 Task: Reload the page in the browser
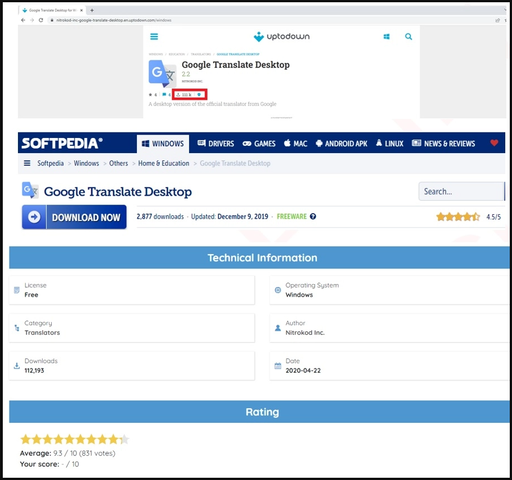pyautogui.click(x=41, y=20)
